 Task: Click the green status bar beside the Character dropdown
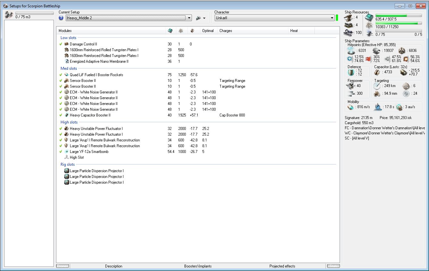[x=337, y=18]
